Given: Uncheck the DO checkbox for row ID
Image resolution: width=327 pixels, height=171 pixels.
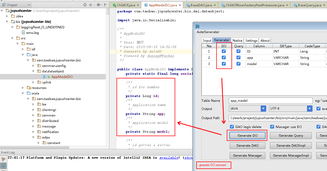Looking at the screenshot, I should pyautogui.click(x=224, y=51).
